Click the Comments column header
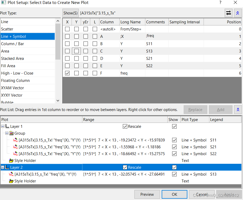This screenshot has width=243, height=200. (157, 22)
